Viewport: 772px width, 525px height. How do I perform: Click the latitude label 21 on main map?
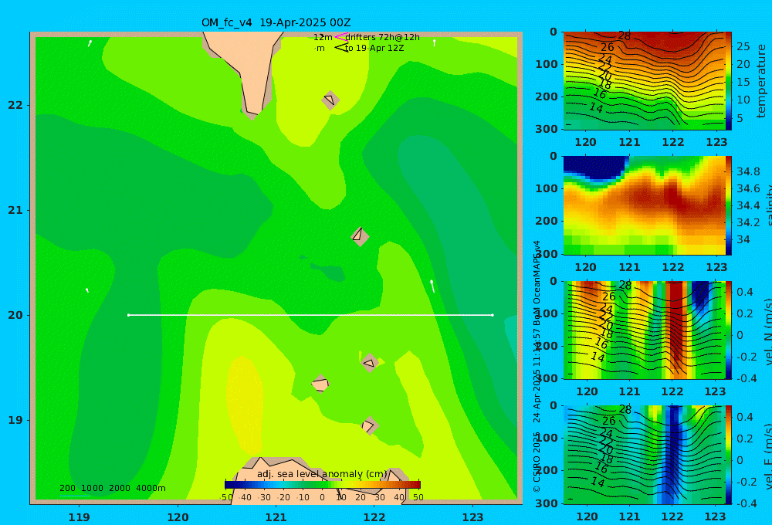(15, 210)
